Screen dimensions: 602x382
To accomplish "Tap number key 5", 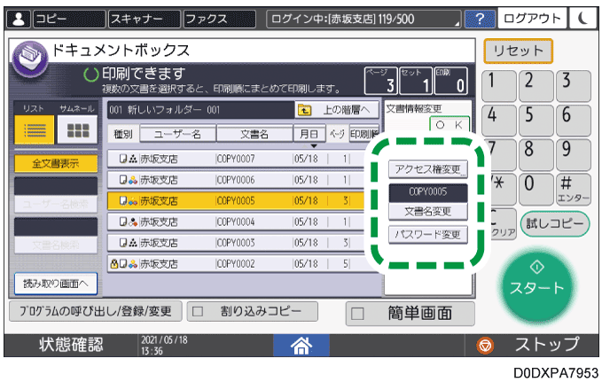I will (x=536, y=121).
